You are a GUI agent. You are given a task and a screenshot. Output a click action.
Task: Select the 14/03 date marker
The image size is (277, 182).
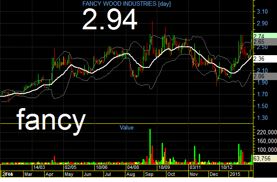39,167
